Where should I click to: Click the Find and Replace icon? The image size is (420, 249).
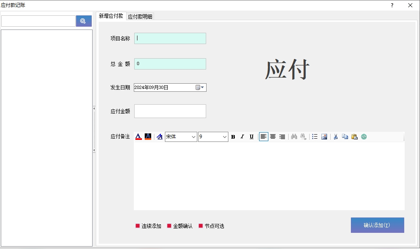pyautogui.click(x=303, y=137)
